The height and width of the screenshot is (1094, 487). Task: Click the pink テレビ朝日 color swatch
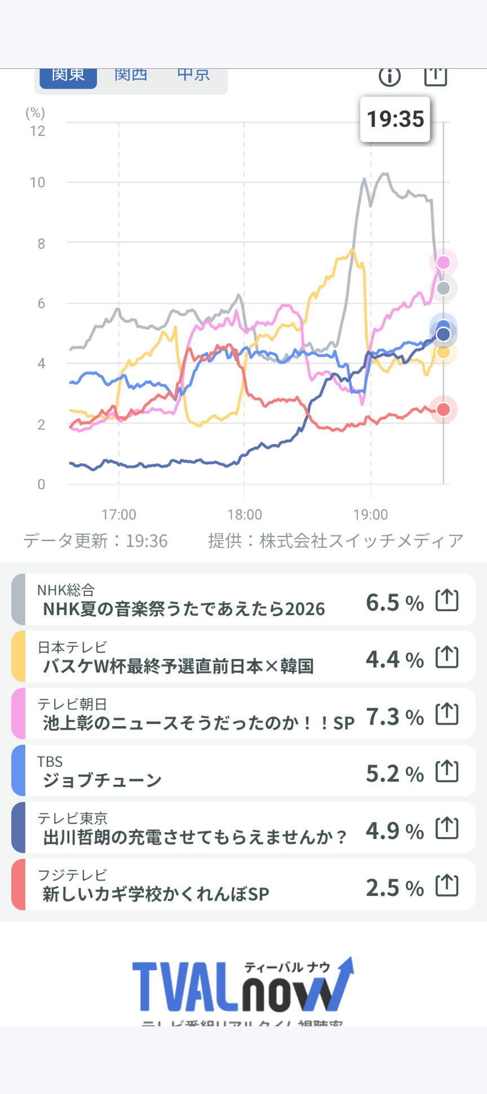click(x=19, y=713)
